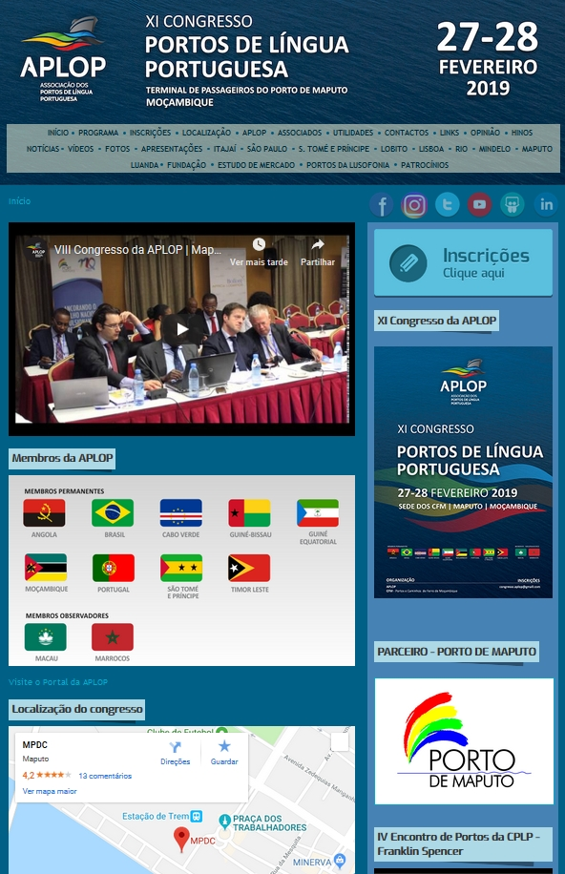The image size is (565, 874).
Task: Open the PROGRAMA menu item
Action: (98, 133)
